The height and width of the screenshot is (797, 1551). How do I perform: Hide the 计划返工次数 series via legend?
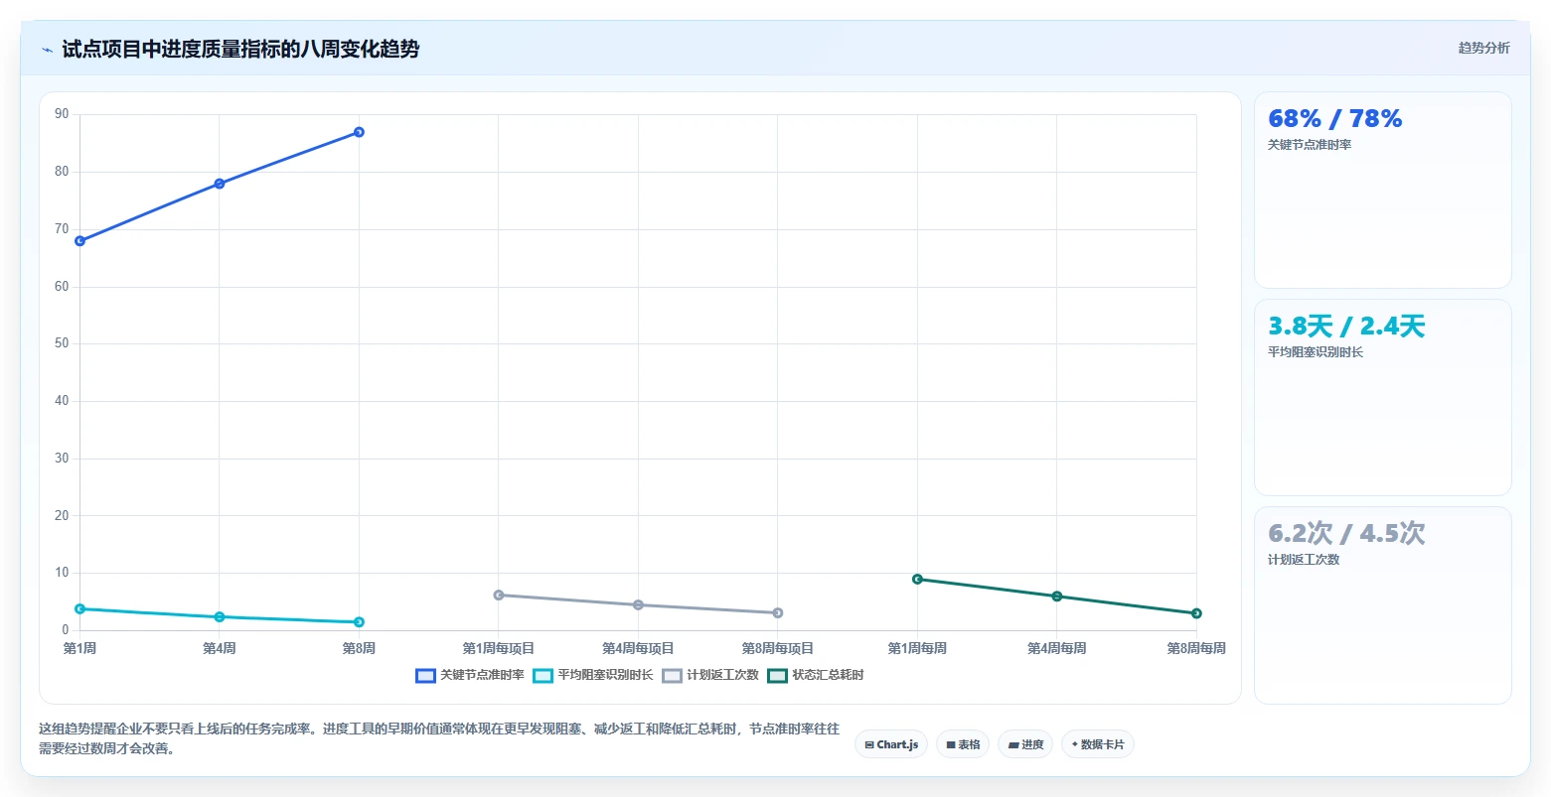(710, 675)
